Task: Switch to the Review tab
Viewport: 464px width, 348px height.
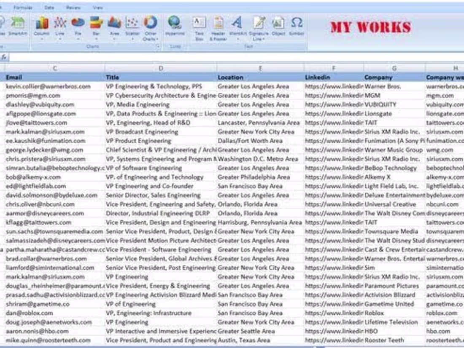Action: coord(73,8)
